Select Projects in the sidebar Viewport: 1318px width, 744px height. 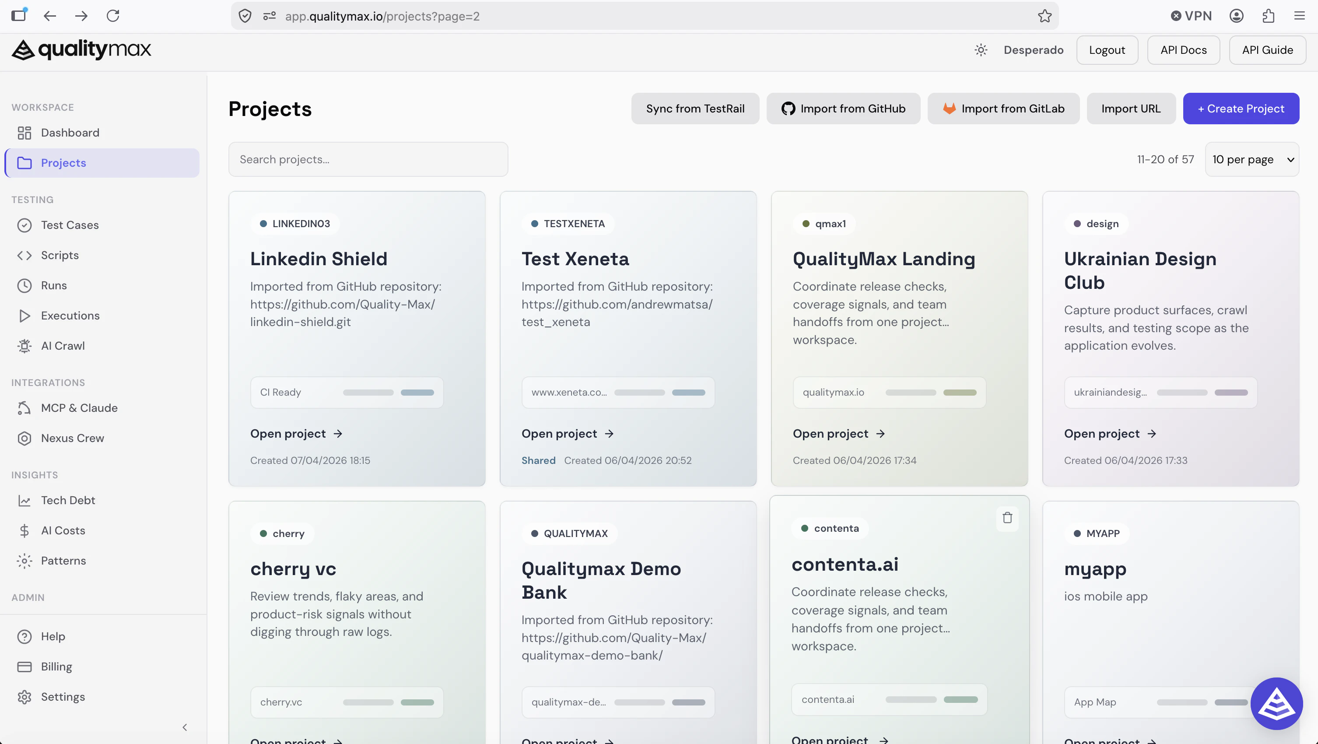point(102,163)
